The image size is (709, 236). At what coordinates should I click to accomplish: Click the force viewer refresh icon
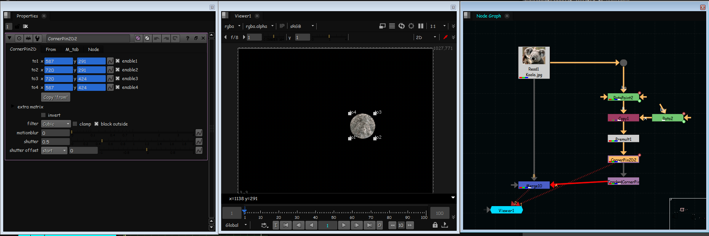(x=402, y=26)
